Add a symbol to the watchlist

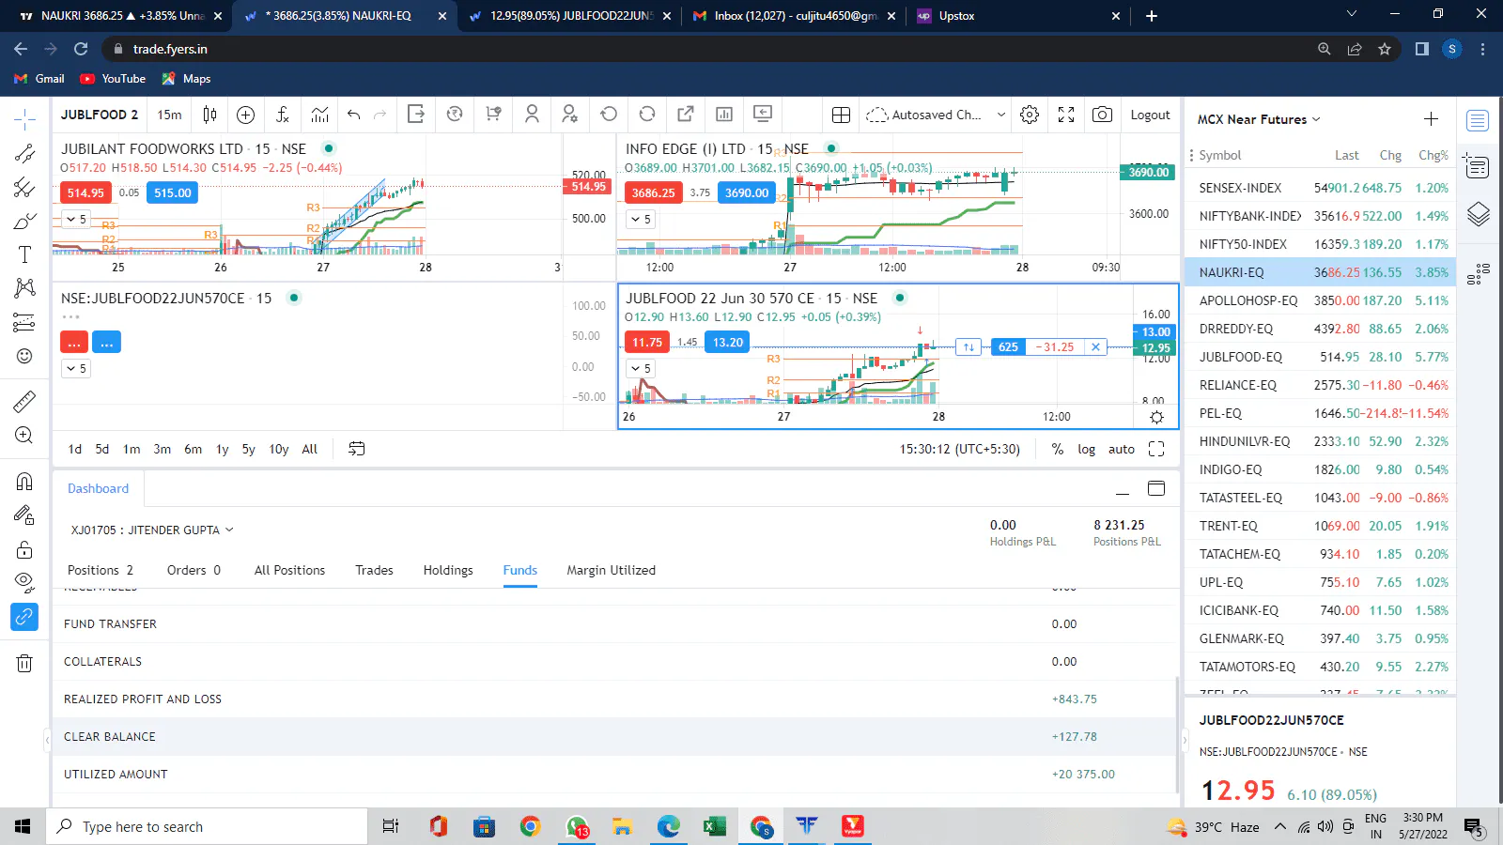pos(1431,118)
